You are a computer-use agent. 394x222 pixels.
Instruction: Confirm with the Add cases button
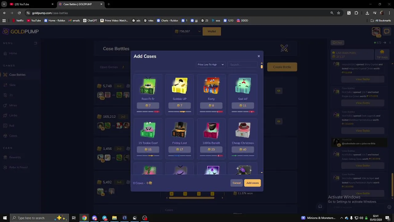click(x=252, y=183)
